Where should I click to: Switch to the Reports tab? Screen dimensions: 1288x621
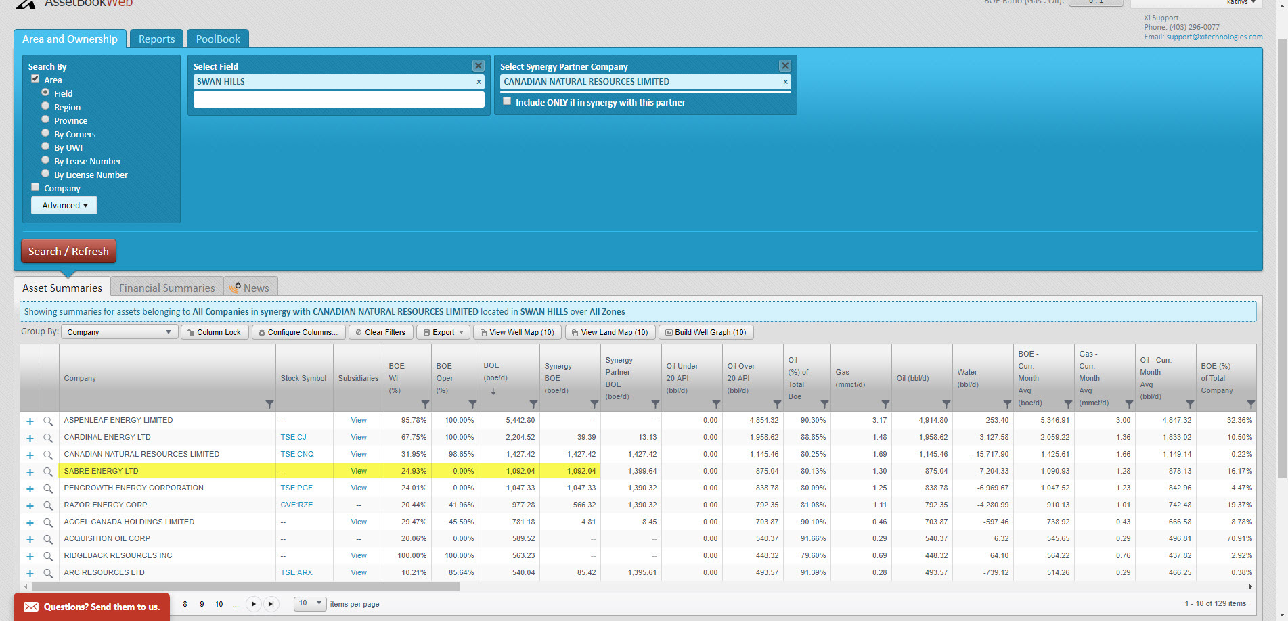coord(156,39)
